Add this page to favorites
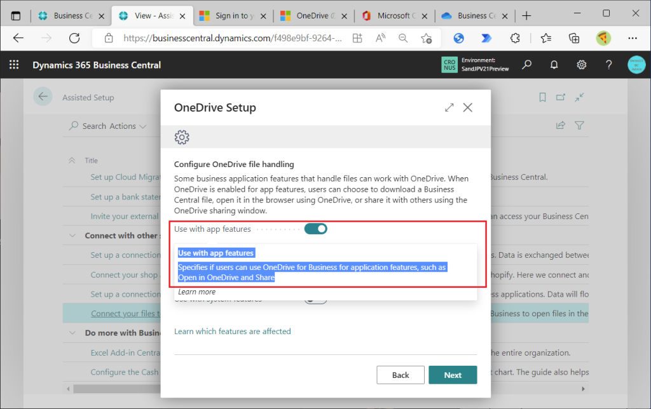 [x=427, y=39]
